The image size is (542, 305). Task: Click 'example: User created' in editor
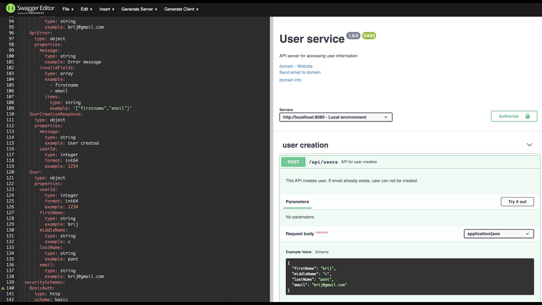pyautogui.click(x=72, y=143)
